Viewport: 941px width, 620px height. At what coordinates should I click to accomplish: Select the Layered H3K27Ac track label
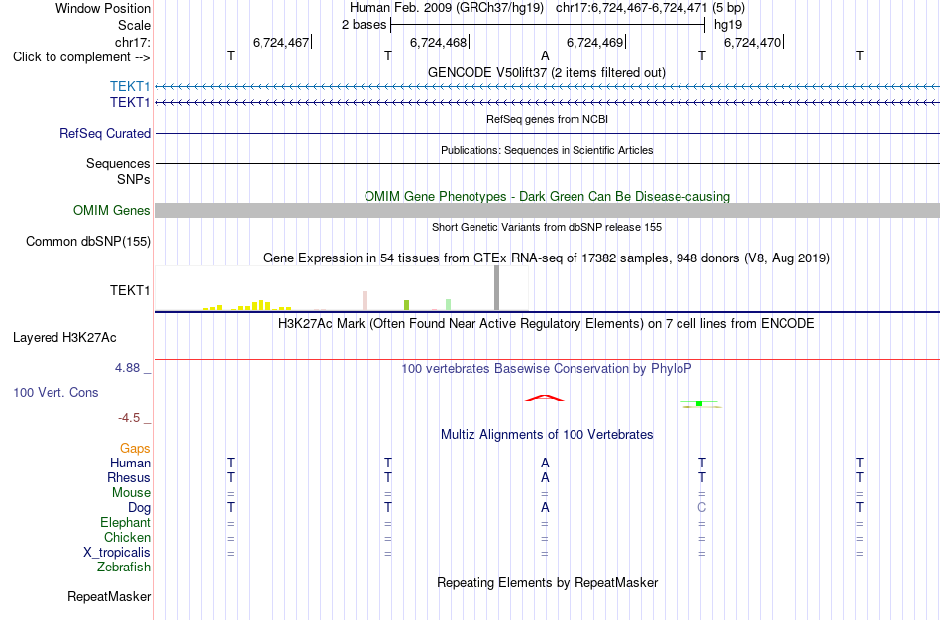[x=64, y=338]
